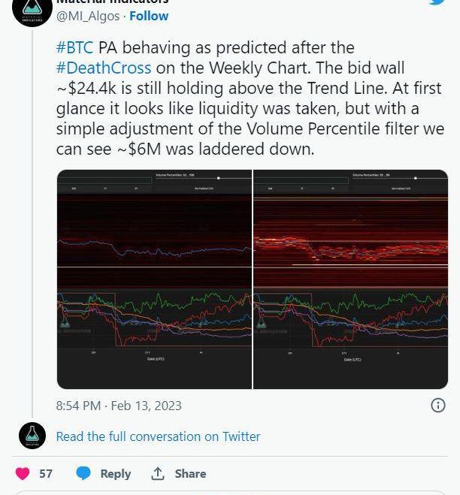This screenshot has height=495, width=460.
Task: Click the share upload arrow icon
Action: coord(158,473)
